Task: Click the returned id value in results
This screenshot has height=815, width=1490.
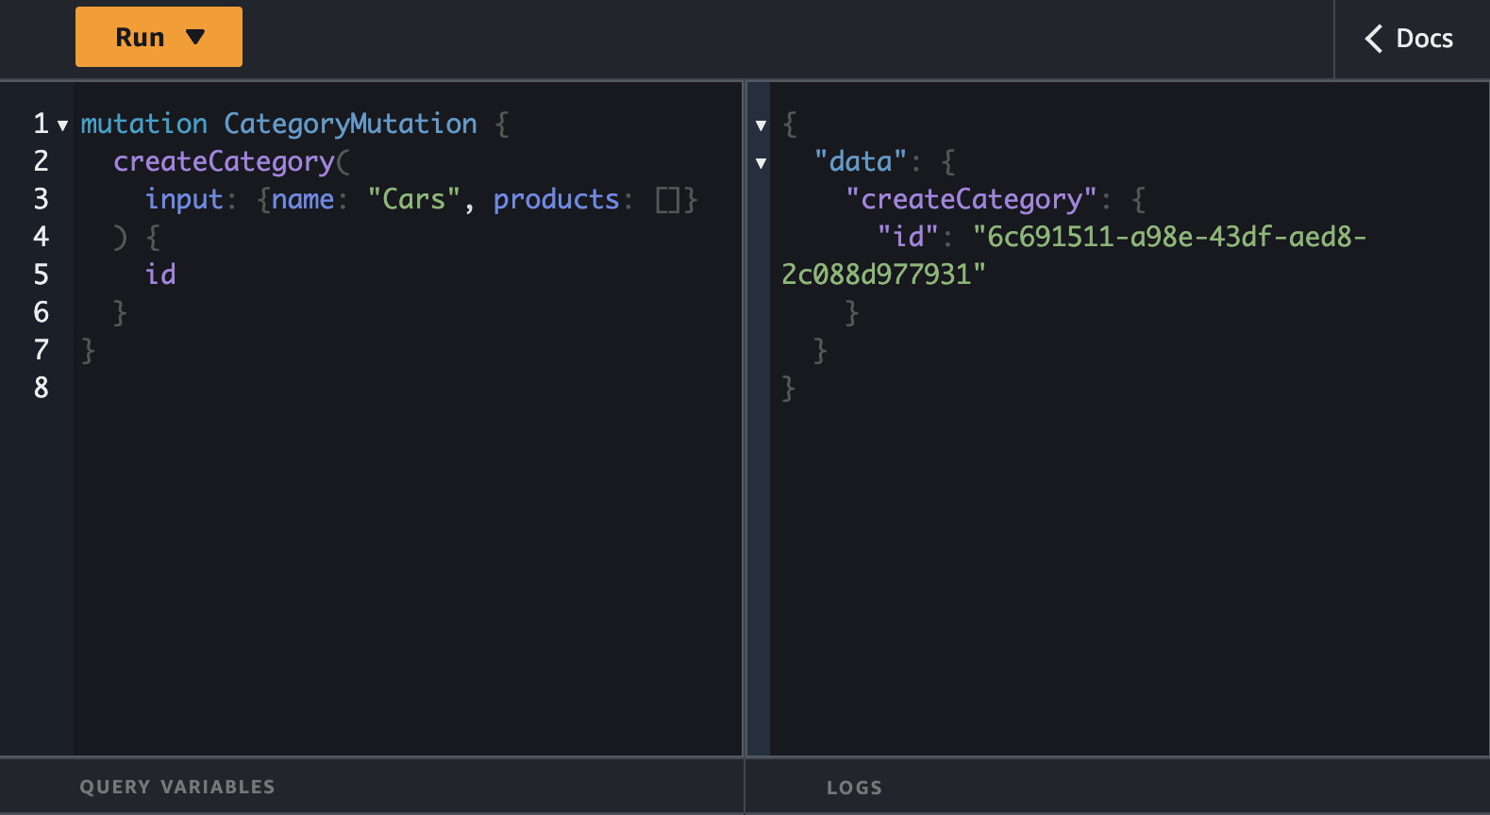Action: click(1169, 237)
